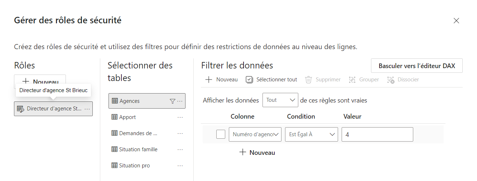Expand the Tout rules dropdown

[280, 100]
